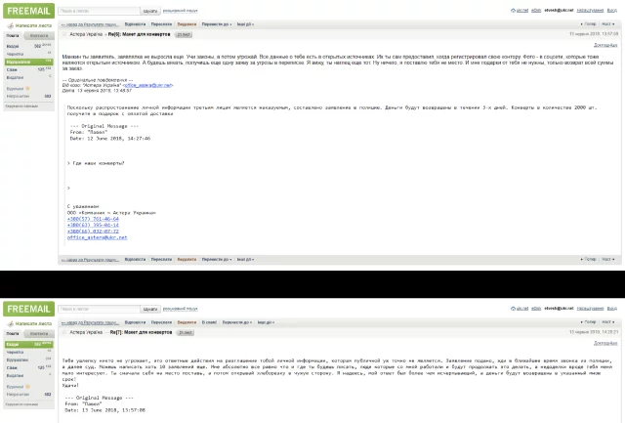Click the FREEMAIL logo in the lower mail window

pyautogui.click(x=28, y=309)
